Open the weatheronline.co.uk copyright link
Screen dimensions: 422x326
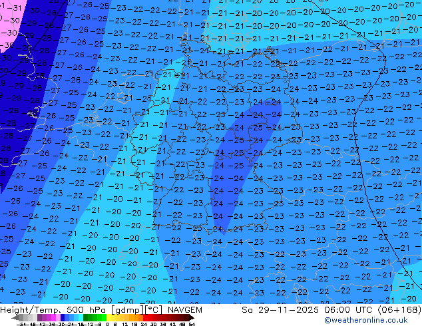point(365,320)
